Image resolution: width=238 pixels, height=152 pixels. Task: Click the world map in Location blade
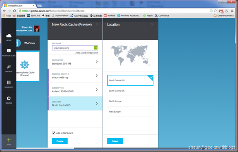(130, 55)
